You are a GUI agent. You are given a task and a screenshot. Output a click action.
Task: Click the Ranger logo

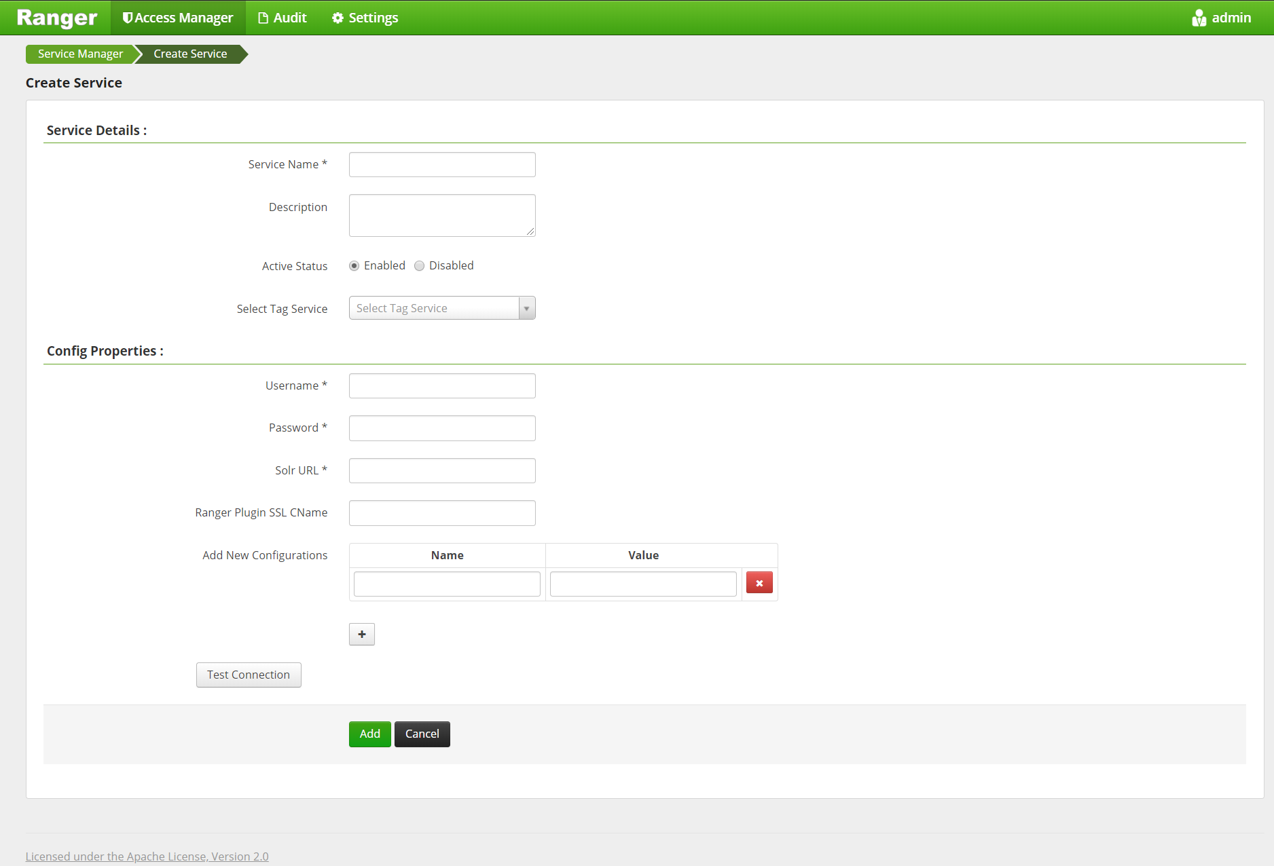coord(56,17)
